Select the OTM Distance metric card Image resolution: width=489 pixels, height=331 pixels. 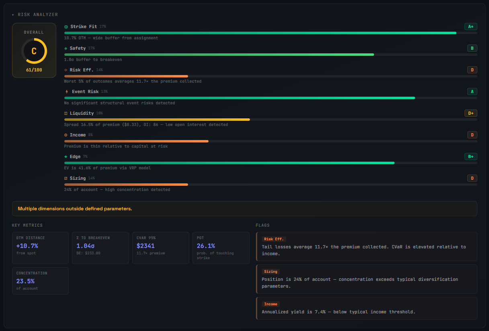coord(40,248)
